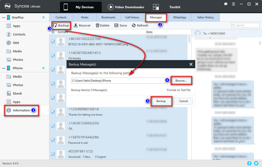Image resolution: width=262 pixels, height=167 pixels.
Task: Switch to the Notes tab
Action: pos(85,17)
